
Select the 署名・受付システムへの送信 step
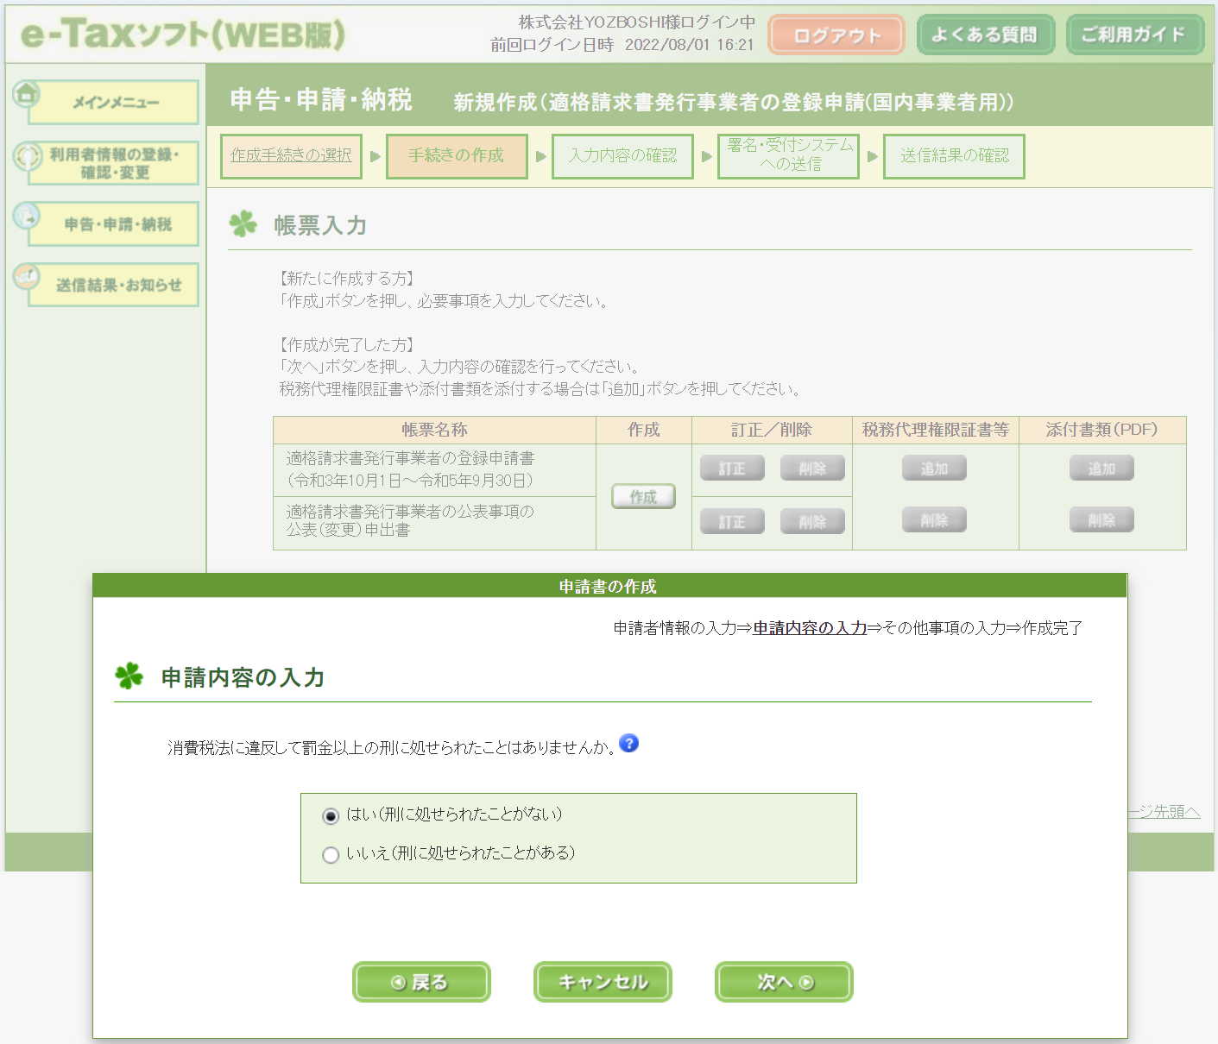pyautogui.click(x=788, y=156)
